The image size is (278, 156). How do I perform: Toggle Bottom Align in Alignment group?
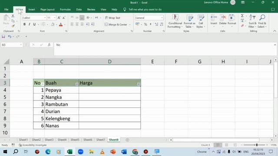[82, 18]
